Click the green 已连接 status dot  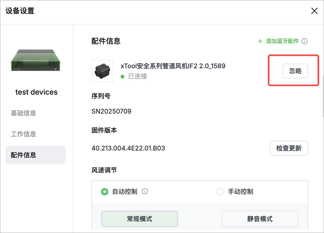coord(123,77)
